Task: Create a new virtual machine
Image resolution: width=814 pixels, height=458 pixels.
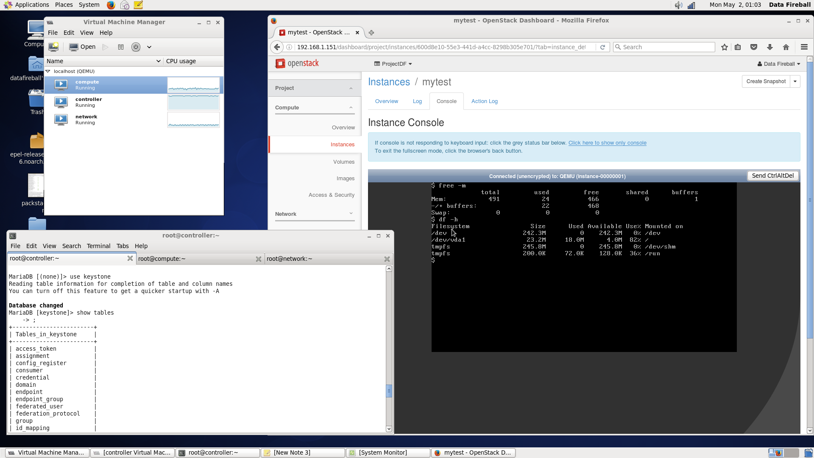Action: click(x=53, y=47)
